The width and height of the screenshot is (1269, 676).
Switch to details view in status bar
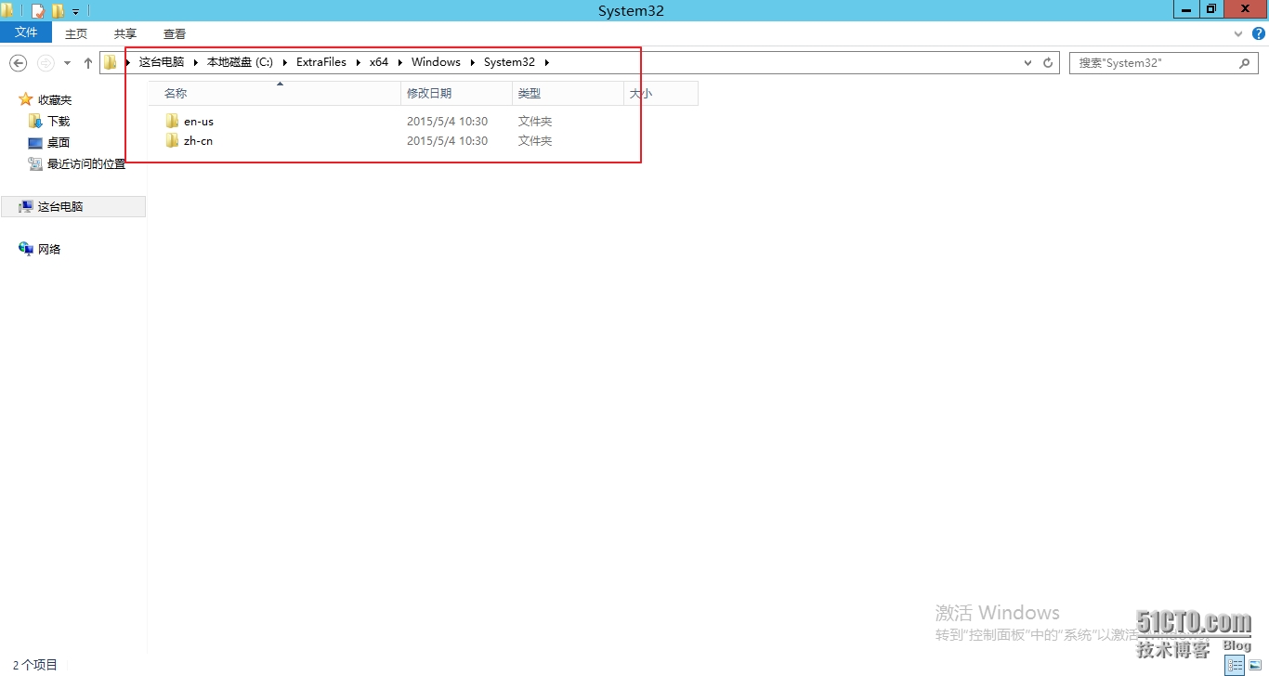1235,665
